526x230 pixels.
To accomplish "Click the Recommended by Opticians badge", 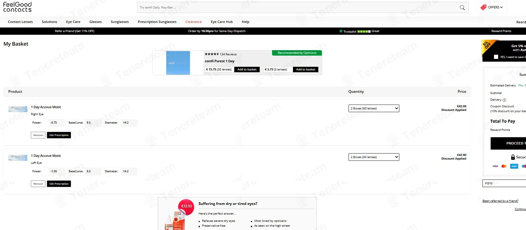I will (297, 53).
